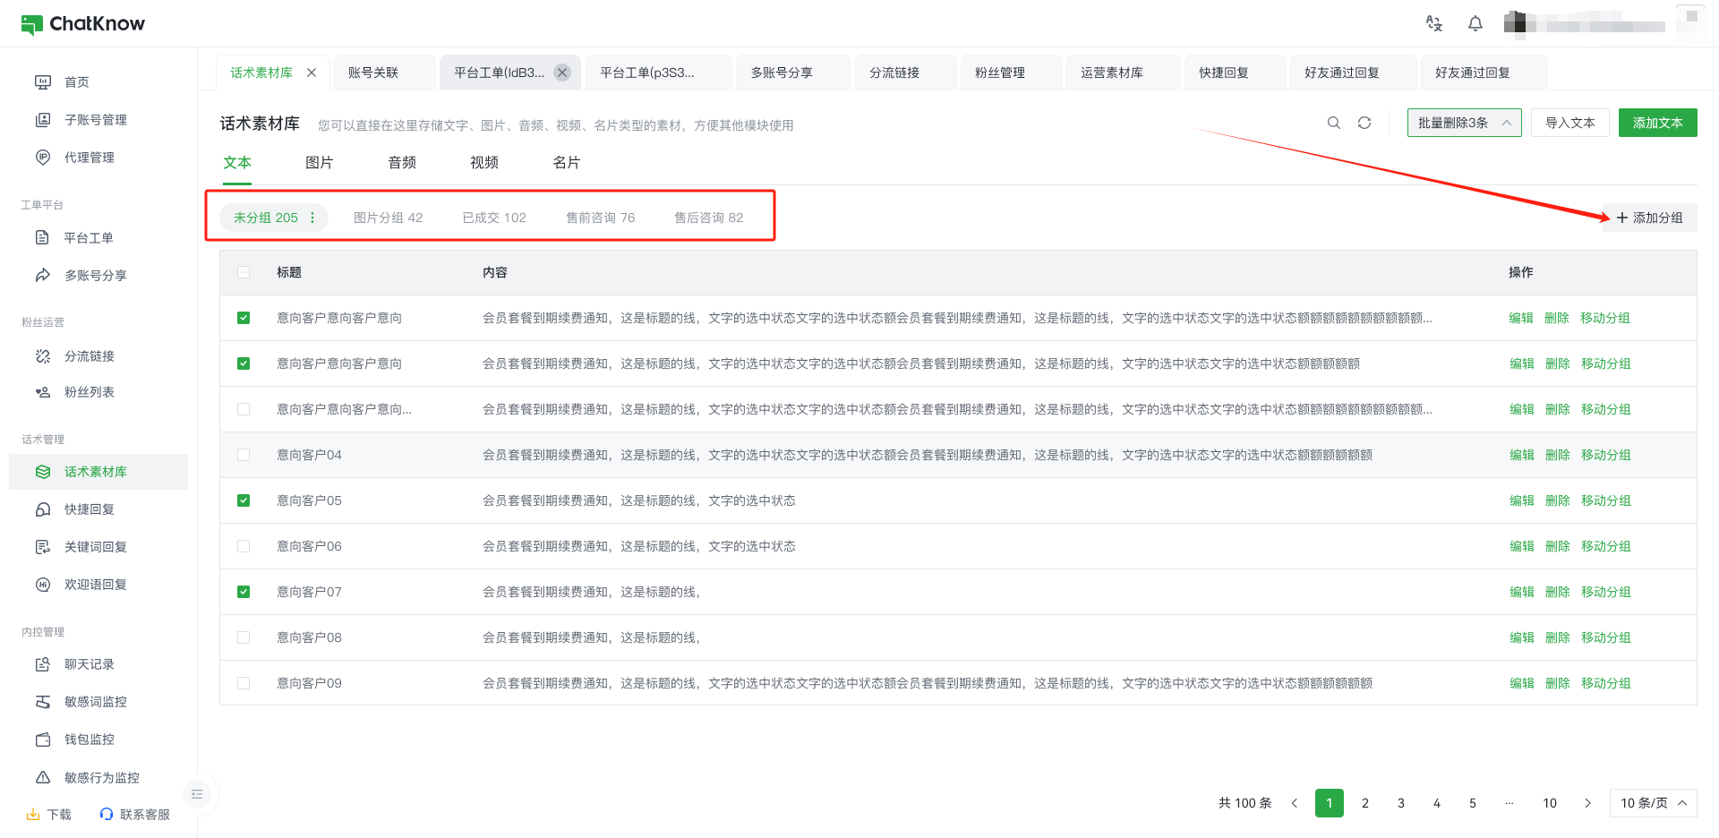Expand the 批量删除3条 dropdown
This screenshot has height=838, width=1719.
(1507, 123)
